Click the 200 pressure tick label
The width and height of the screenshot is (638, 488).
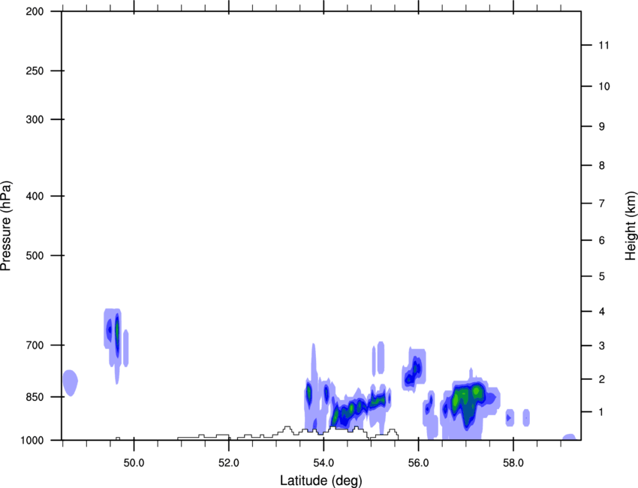click(35, 11)
